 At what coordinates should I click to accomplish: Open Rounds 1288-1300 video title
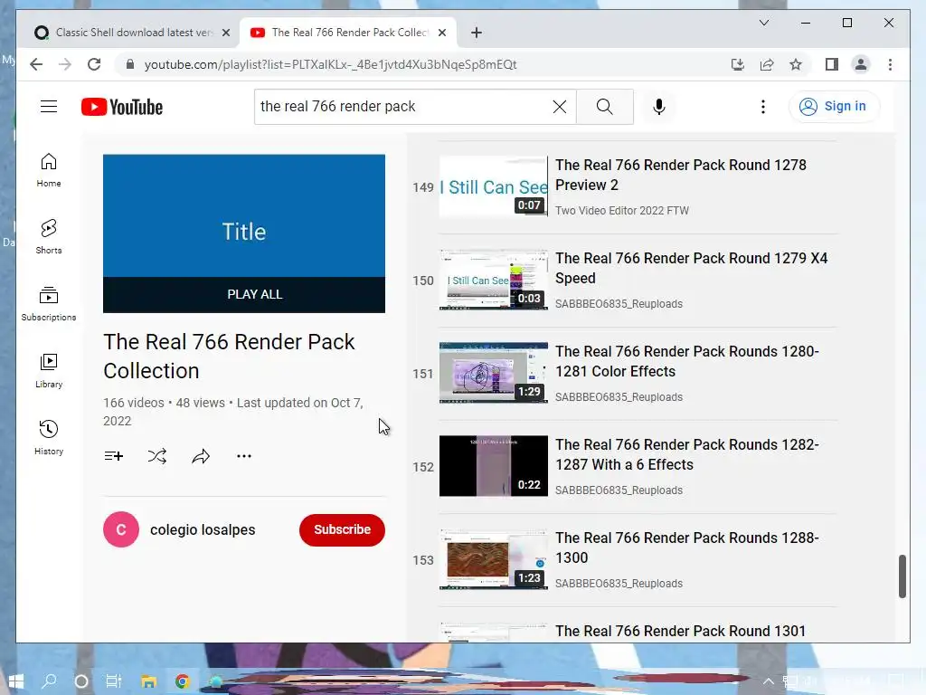[x=687, y=547]
